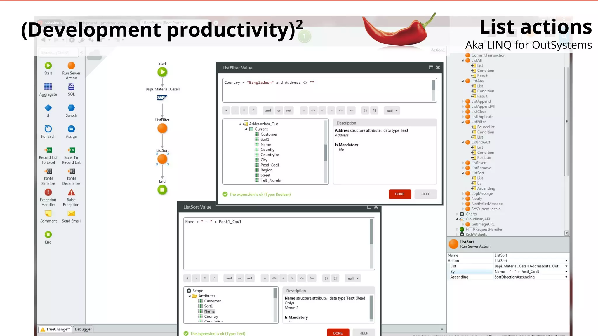Collapse the ListIndexOf tree node

(x=463, y=142)
